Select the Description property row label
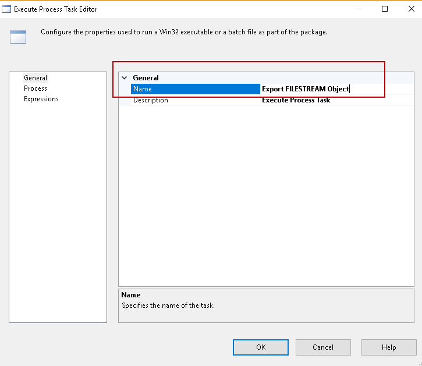Screen dimensions: 422x366 tap(151, 100)
